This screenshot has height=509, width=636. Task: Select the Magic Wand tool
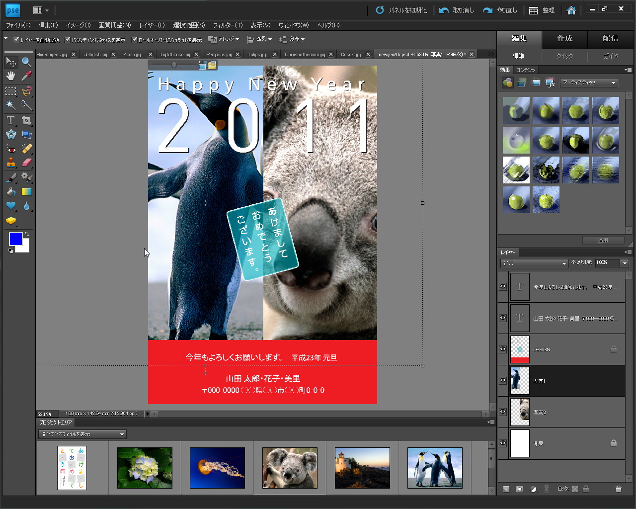[x=11, y=105]
